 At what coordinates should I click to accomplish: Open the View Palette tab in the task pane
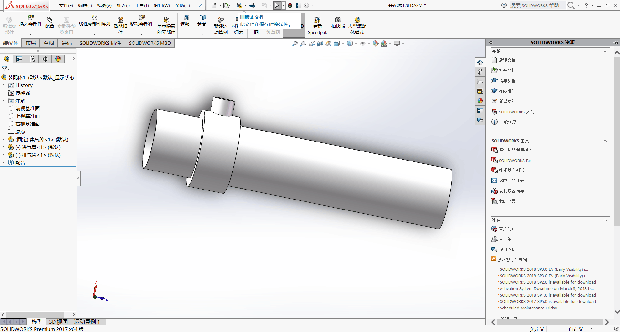click(x=480, y=91)
